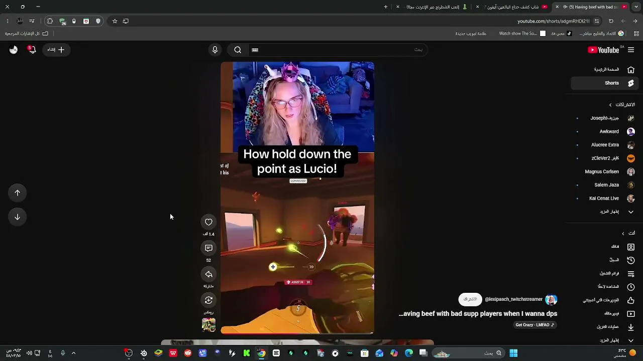Open the browser three-dot menu
Viewport: 643px width, 361px height.
[8, 21]
